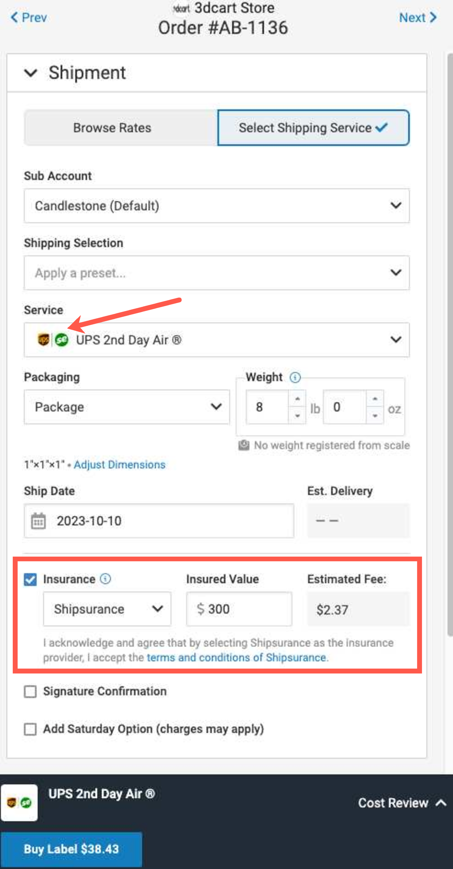This screenshot has width=453, height=869.
Task: Open the Ship Date calendar icon
Action: tap(38, 521)
